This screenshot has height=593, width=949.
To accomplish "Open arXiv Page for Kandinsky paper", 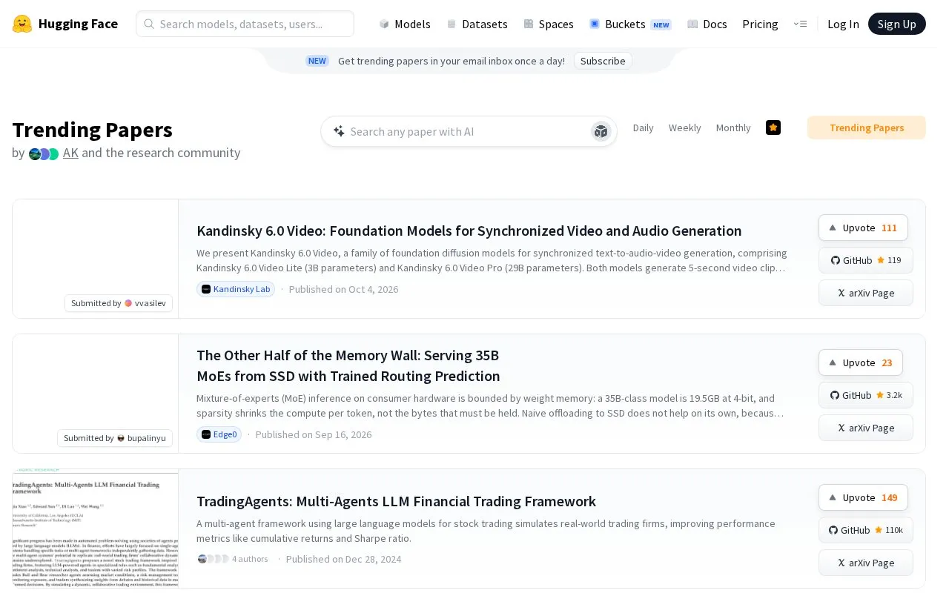I will [866, 293].
